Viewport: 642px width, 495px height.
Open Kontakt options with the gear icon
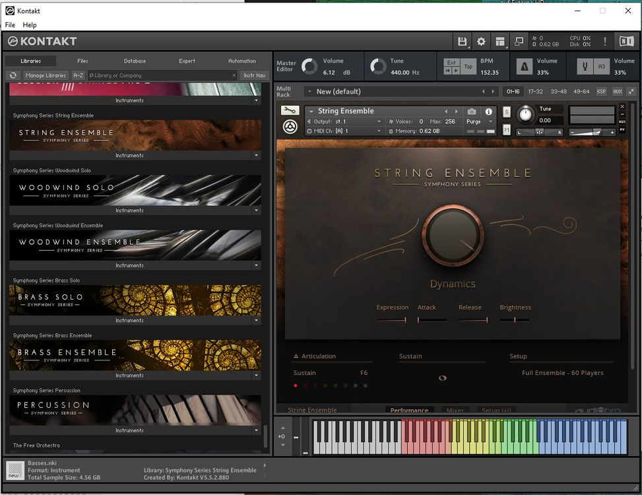[x=480, y=42]
